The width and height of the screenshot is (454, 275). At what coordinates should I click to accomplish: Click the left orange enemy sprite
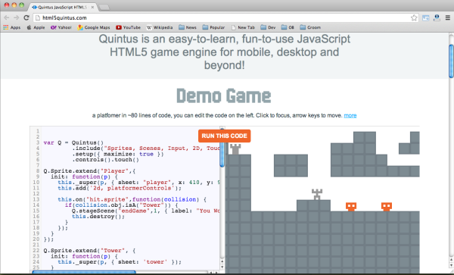(x=351, y=207)
